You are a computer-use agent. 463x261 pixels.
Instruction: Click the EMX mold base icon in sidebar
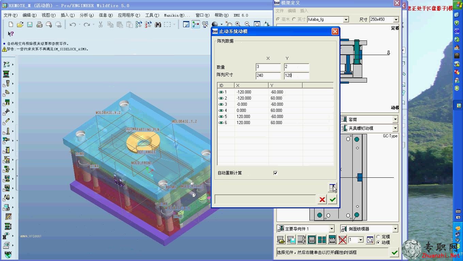click(x=6, y=74)
